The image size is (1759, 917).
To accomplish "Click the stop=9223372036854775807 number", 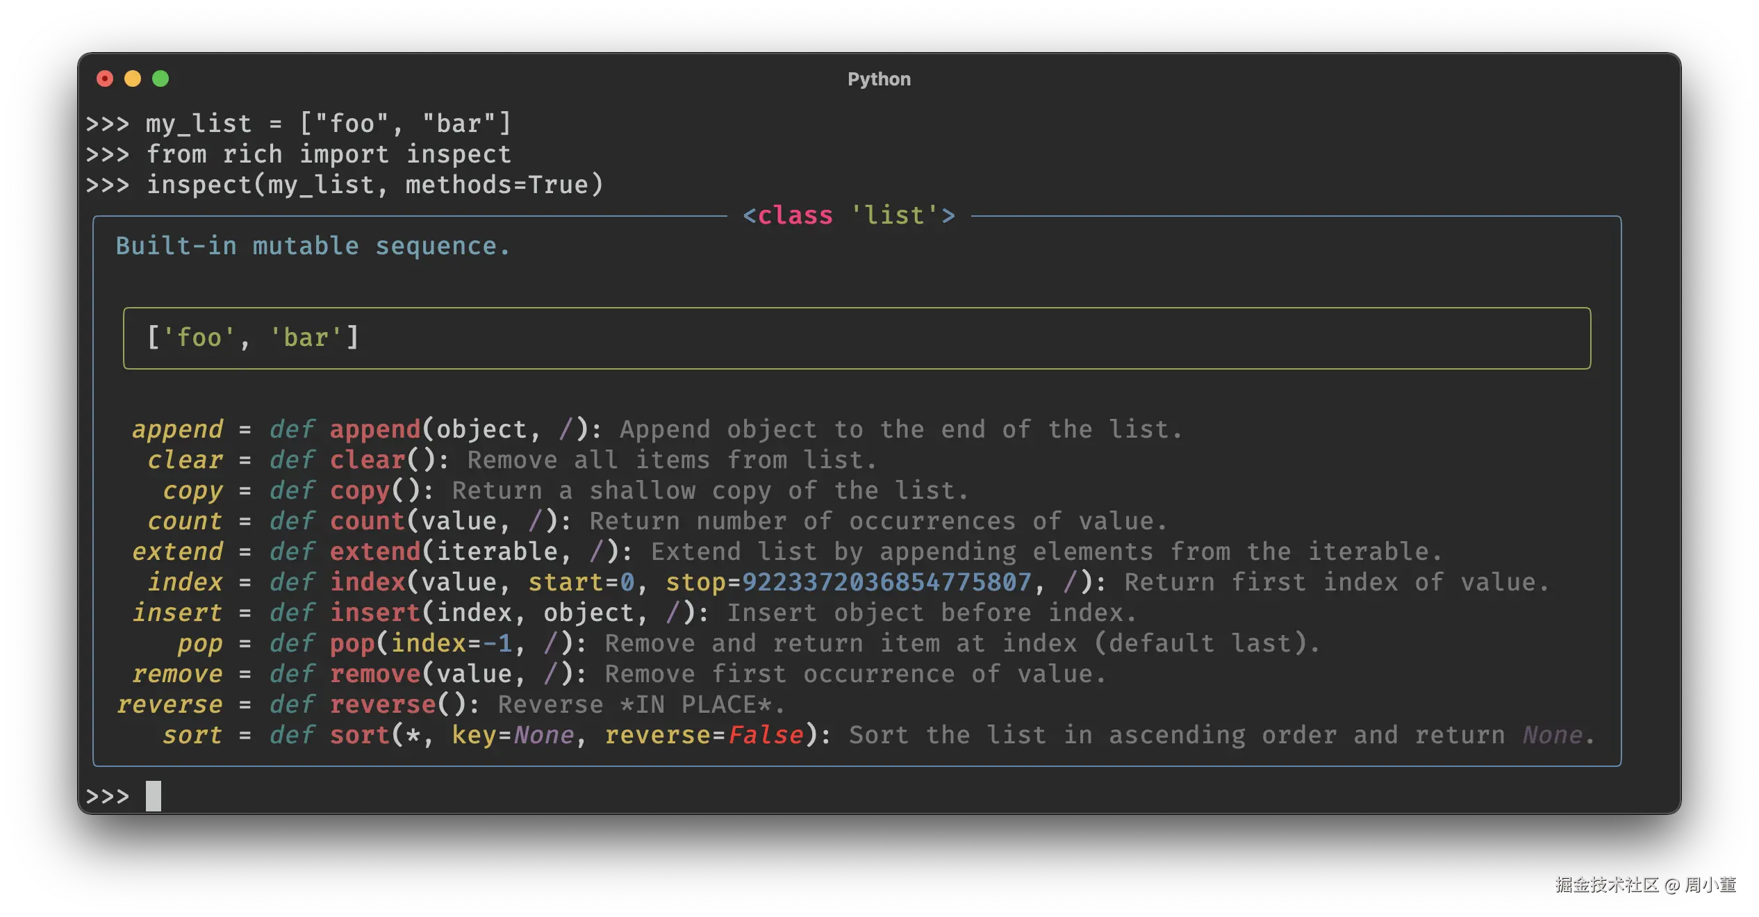I will click(x=886, y=582).
